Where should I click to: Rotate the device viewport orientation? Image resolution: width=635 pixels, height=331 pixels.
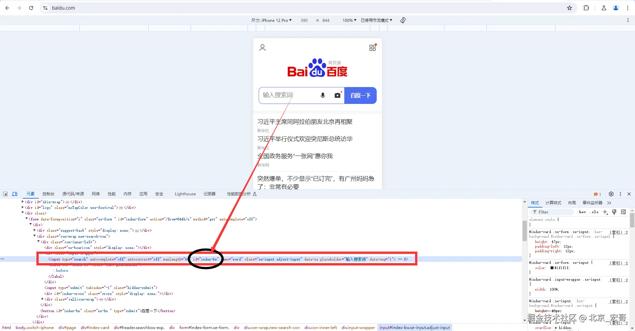(x=403, y=20)
